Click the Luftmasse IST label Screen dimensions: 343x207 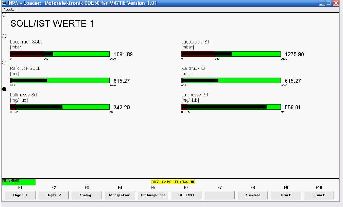(x=195, y=95)
